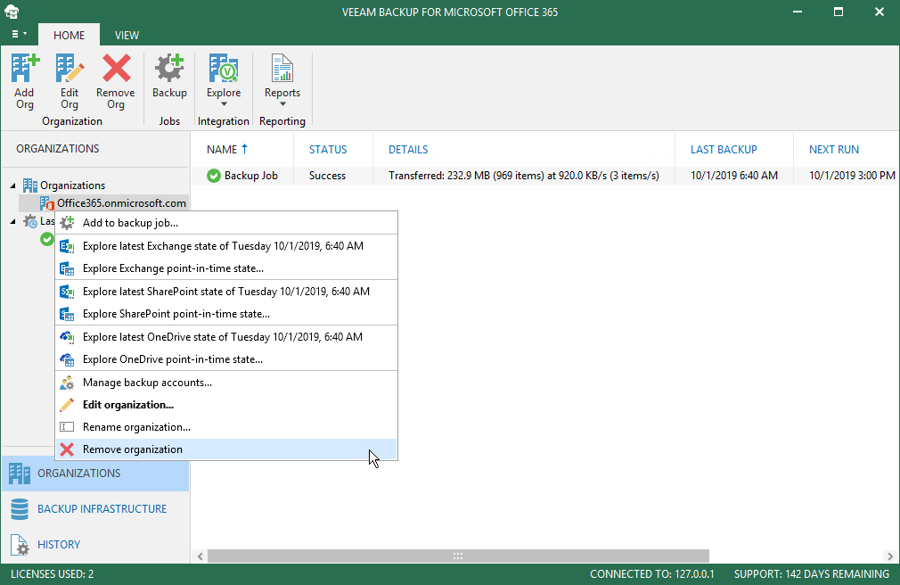Image resolution: width=900 pixels, height=585 pixels.
Task: Select Office365.onmicrosoft.com in the tree
Action: 121,202
